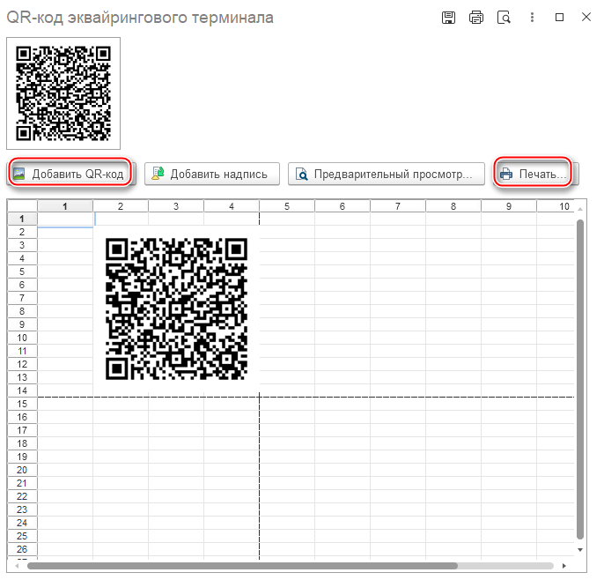Click the scroll down arrow of vertical scrollbar
Image resolution: width=604 pixels, height=580 pixels.
pyautogui.click(x=580, y=550)
